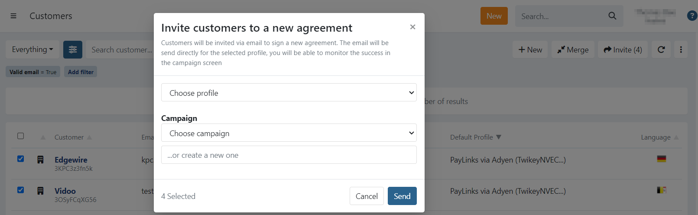Toggle the select-all customers checkbox

(20, 136)
